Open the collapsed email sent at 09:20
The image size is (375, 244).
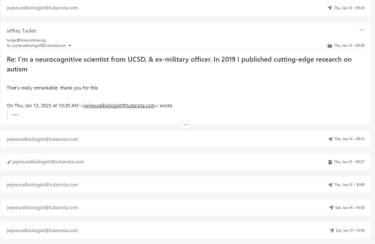point(186,8)
